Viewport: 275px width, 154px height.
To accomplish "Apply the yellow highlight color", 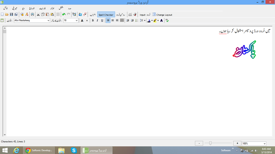I will point(155,20).
